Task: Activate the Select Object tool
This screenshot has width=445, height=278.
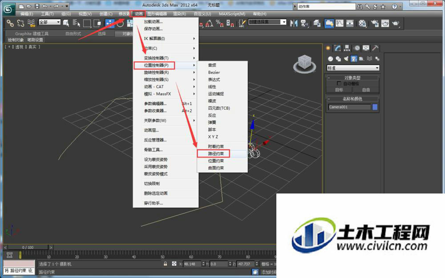Action: click(x=66, y=23)
